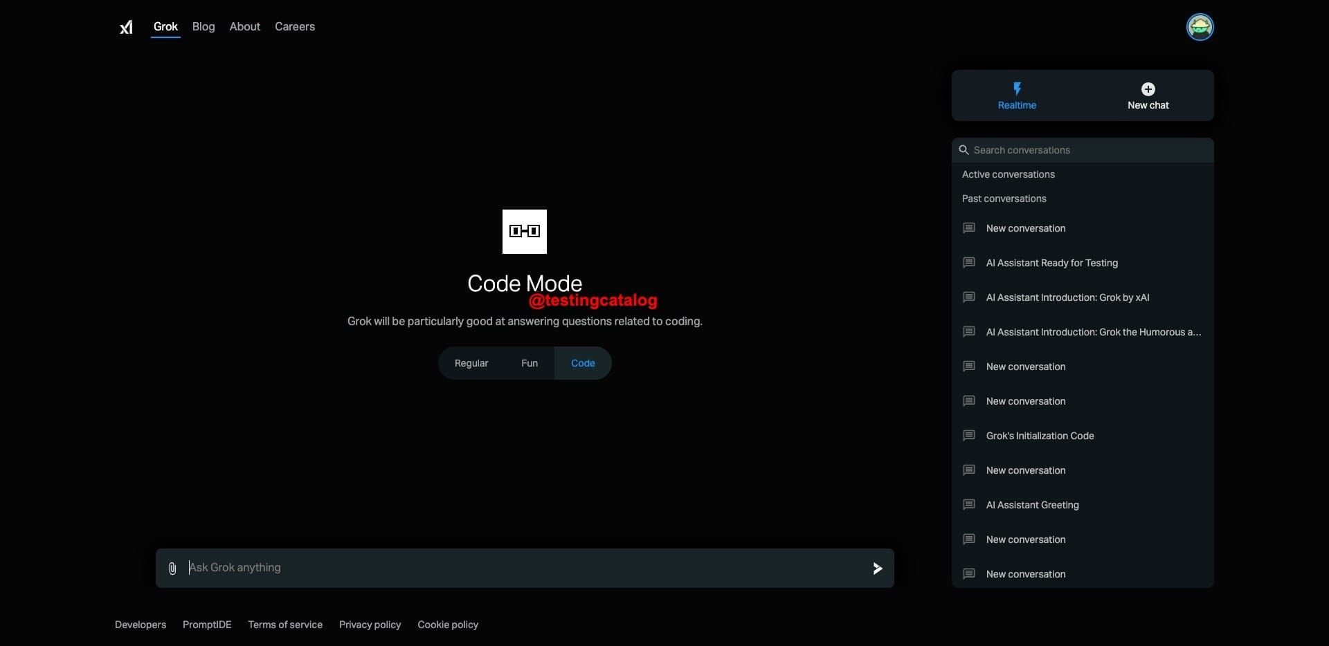Image resolution: width=1329 pixels, height=646 pixels.
Task: Switch to Regular mode
Action: pos(471,362)
